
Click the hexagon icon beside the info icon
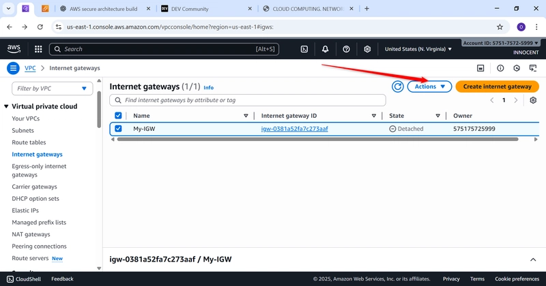coord(517,68)
